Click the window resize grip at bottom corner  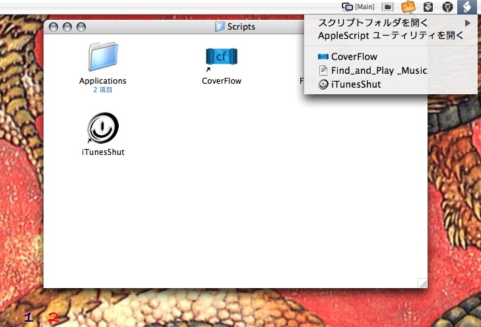[423, 283]
